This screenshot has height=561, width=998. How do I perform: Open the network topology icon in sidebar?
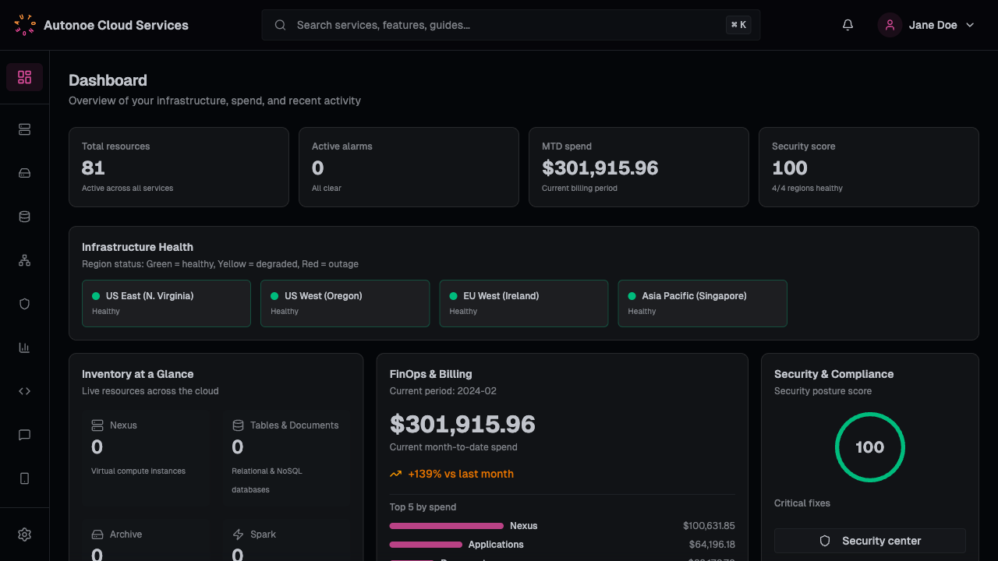(24, 260)
